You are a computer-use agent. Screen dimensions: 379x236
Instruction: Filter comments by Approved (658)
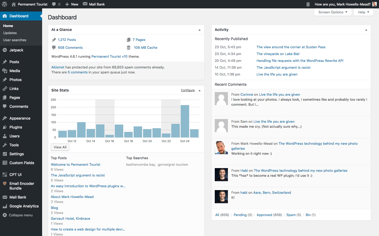point(269,215)
